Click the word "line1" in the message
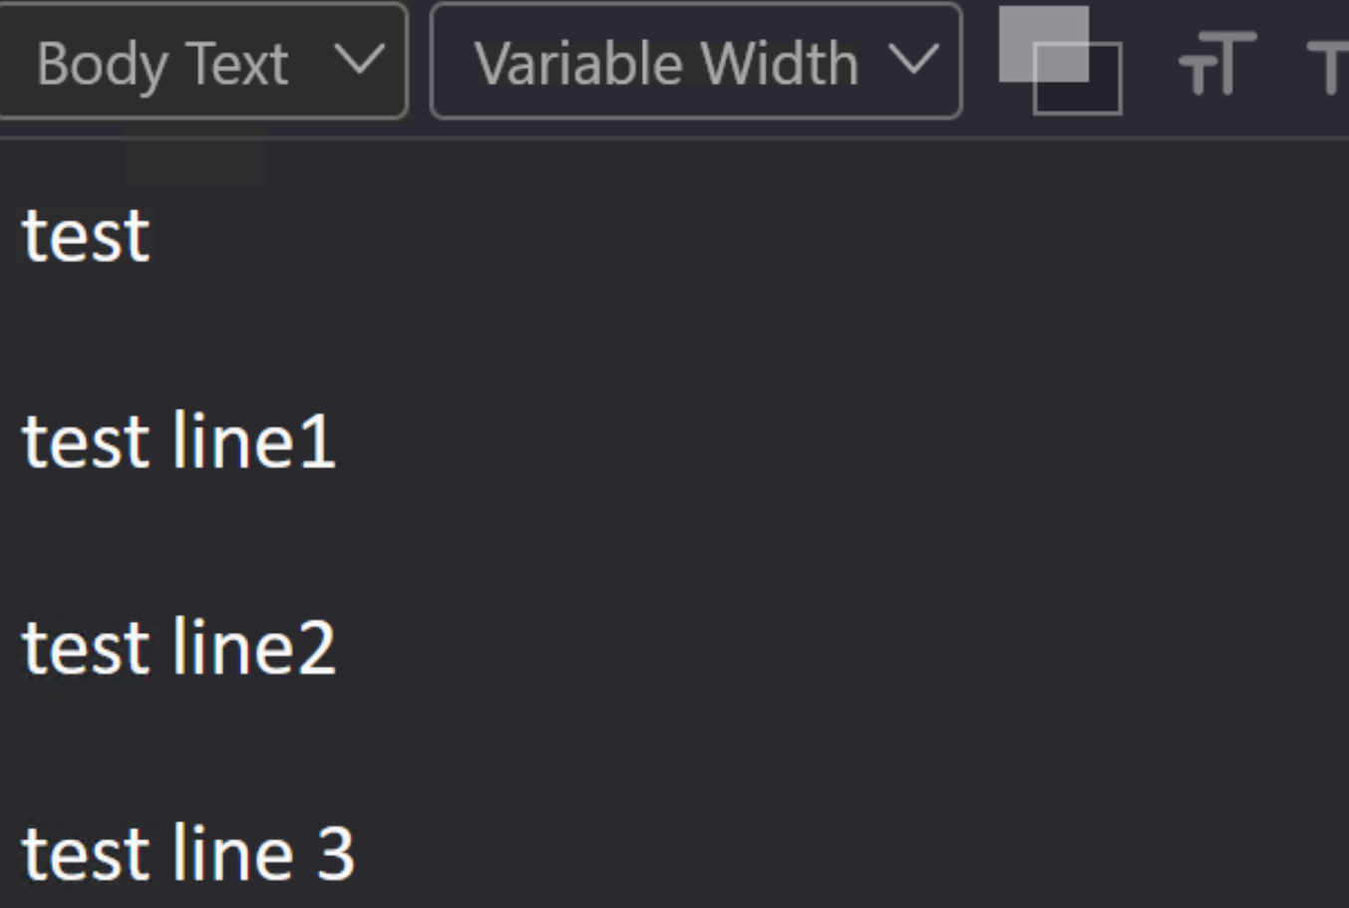Image resolution: width=1349 pixels, height=908 pixels. (x=253, y=442)
